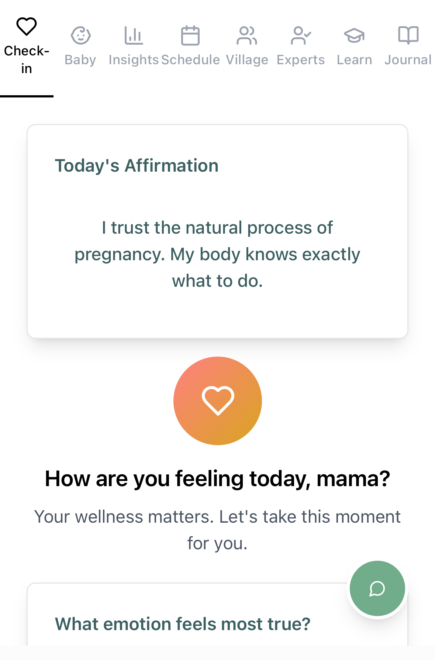Open the Experts tab label

301,60
